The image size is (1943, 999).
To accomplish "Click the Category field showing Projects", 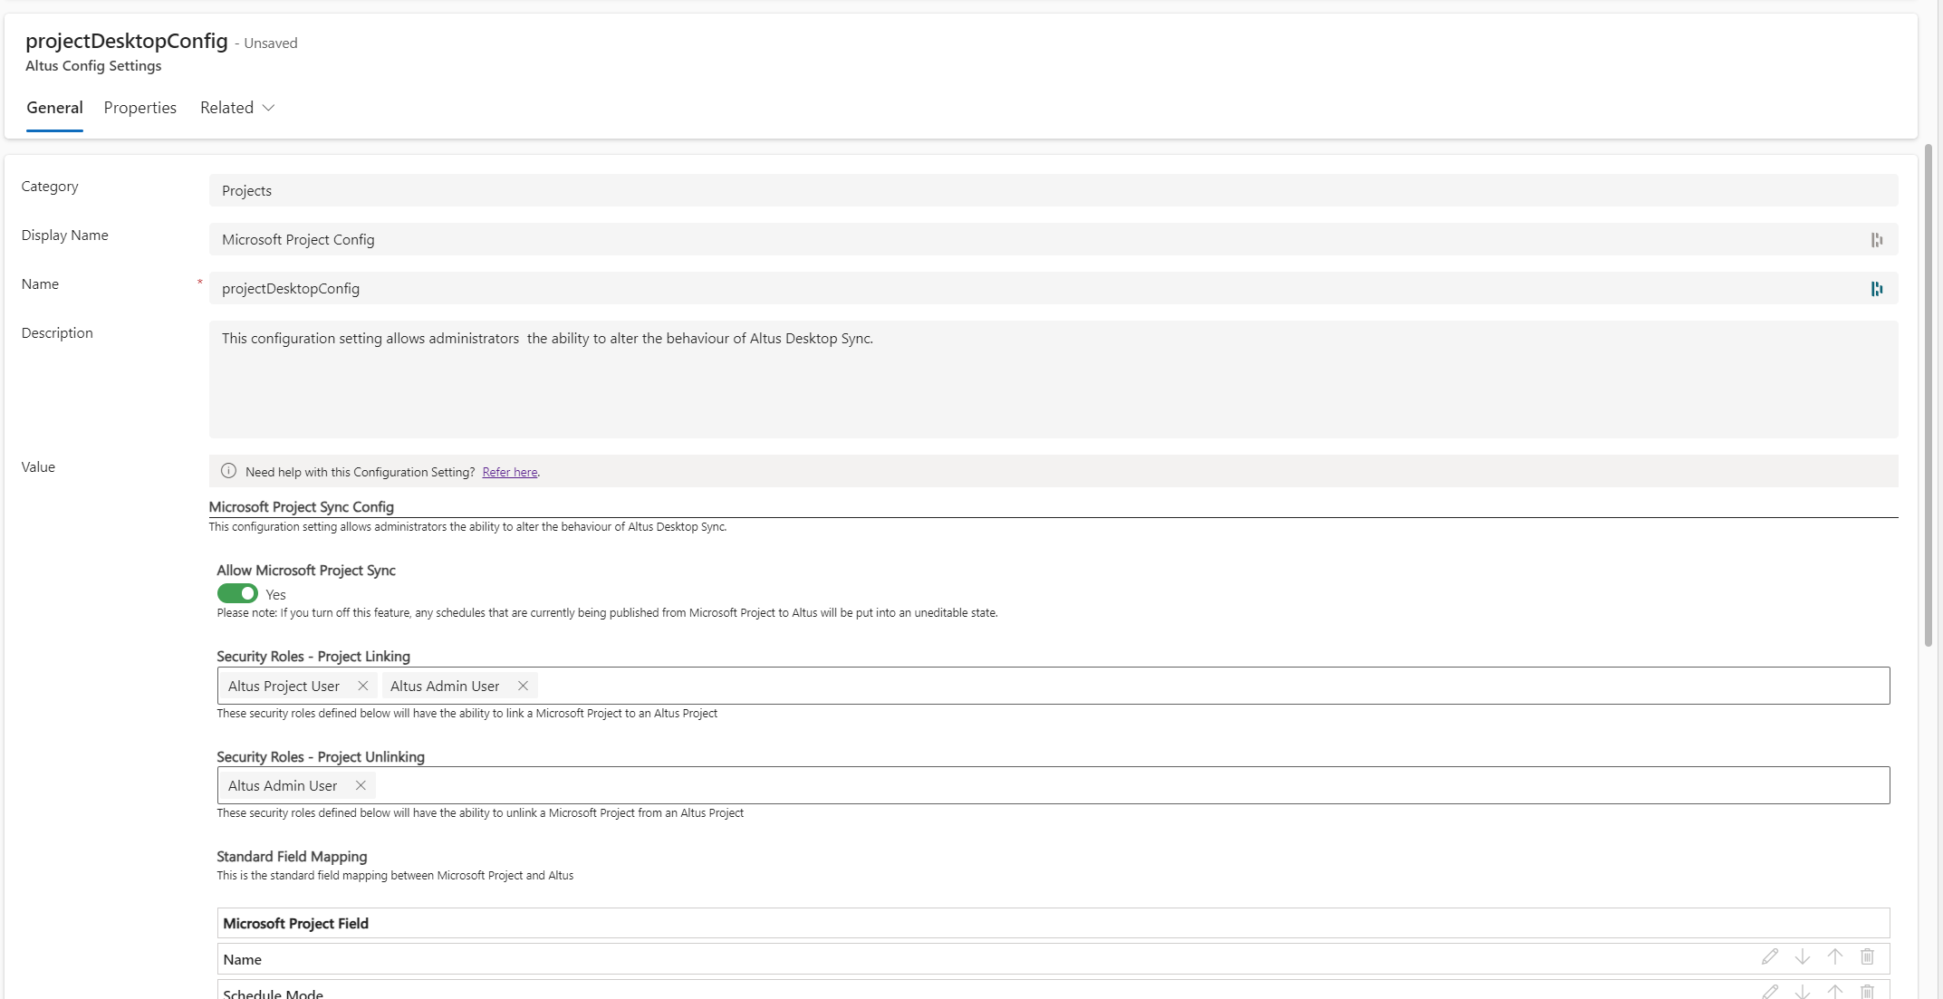I will [x=1053, y=190].
